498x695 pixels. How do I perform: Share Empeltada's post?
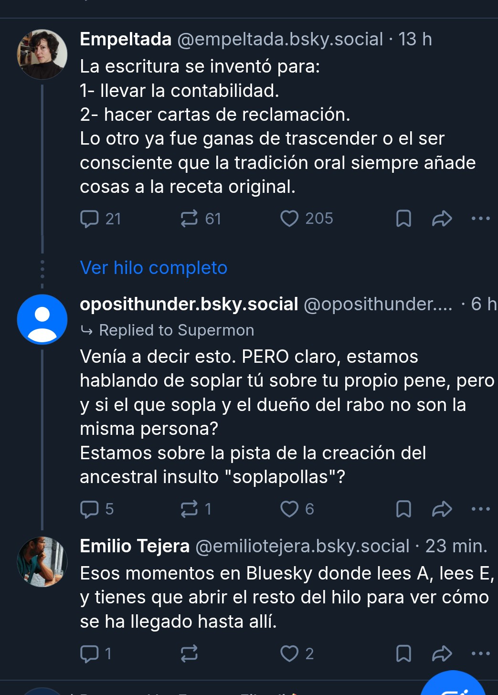coord(442,219)
